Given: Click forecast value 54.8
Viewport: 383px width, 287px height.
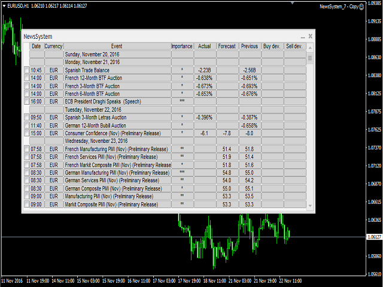Looking at the screenshot, I should pos(227,173).
